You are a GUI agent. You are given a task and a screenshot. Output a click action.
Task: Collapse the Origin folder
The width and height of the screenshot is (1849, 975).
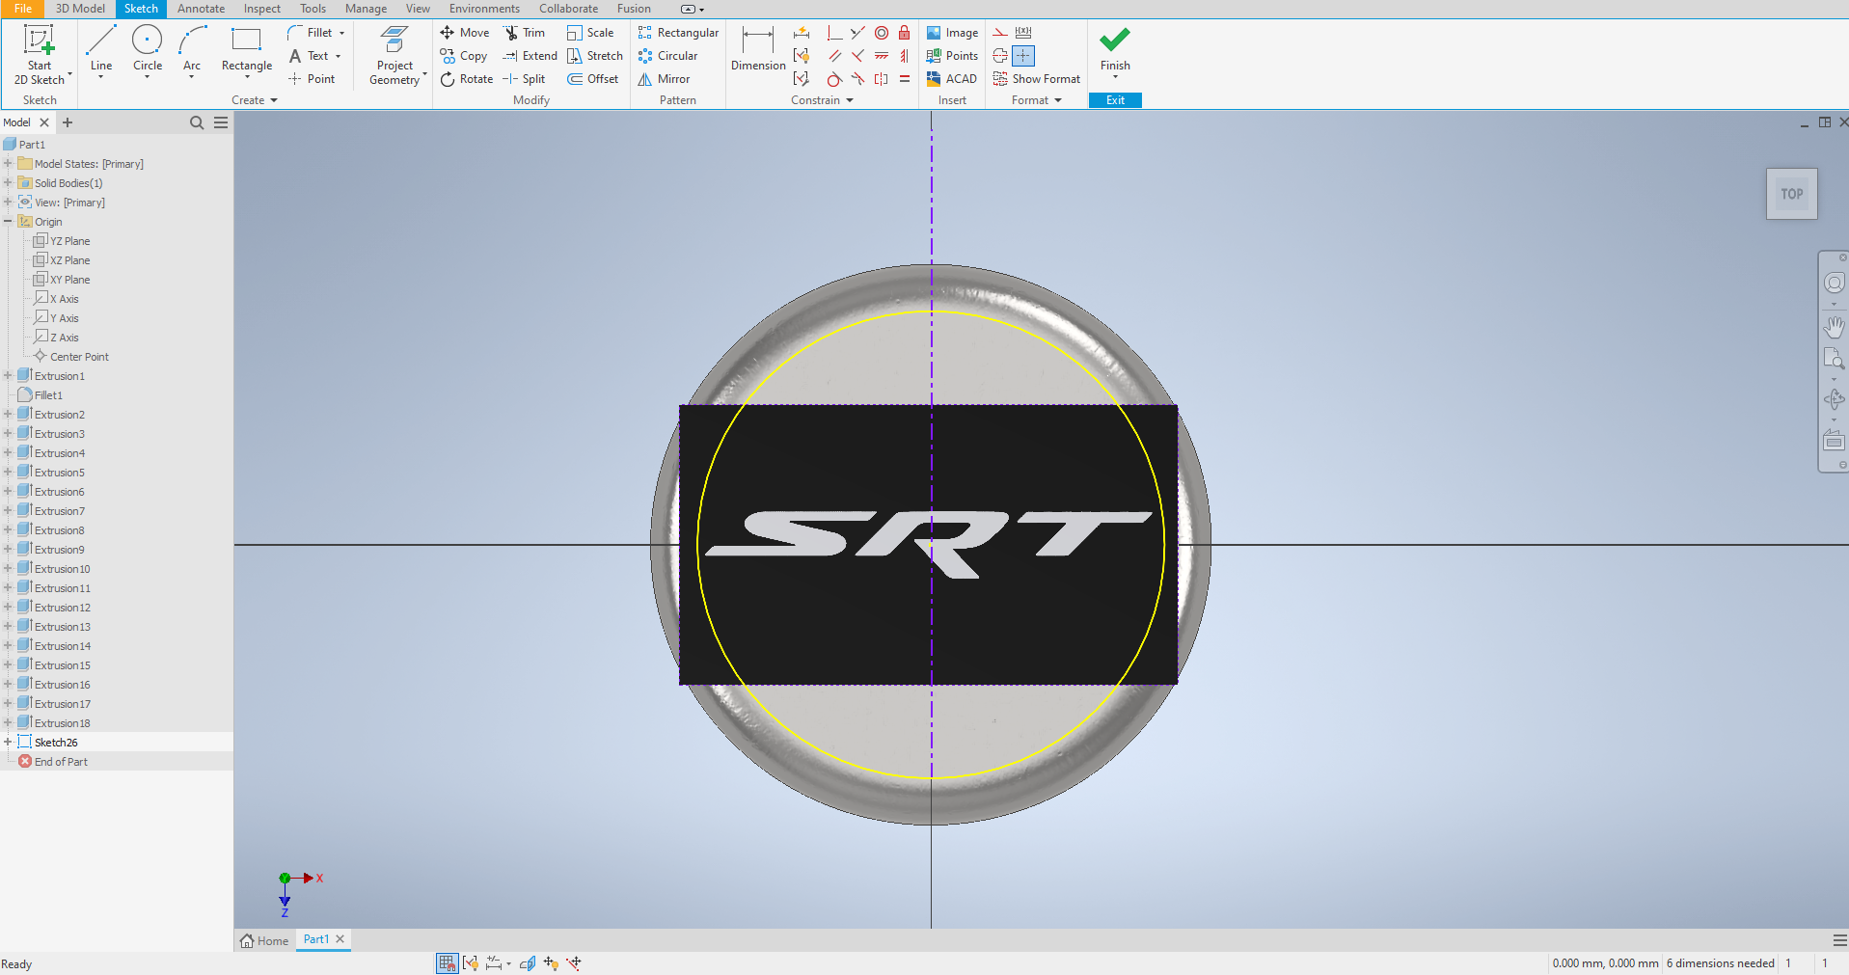click(8, 222)
